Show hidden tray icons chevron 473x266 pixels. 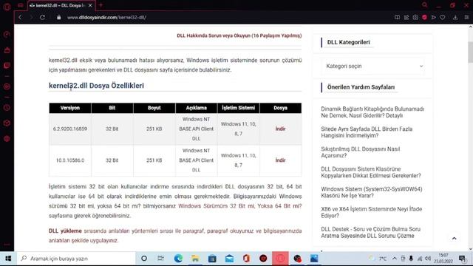point(395,259)
